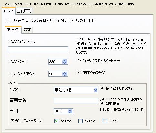
Task: Uncheck the SSLv2 checkbox
Action: click(56, 121)
